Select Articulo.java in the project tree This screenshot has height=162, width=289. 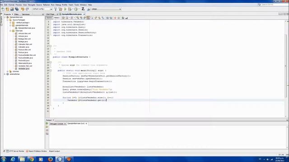click(23, 36)
